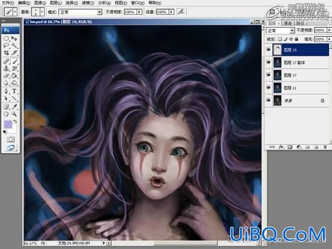Select the Move tool

(x=14, y=38)
